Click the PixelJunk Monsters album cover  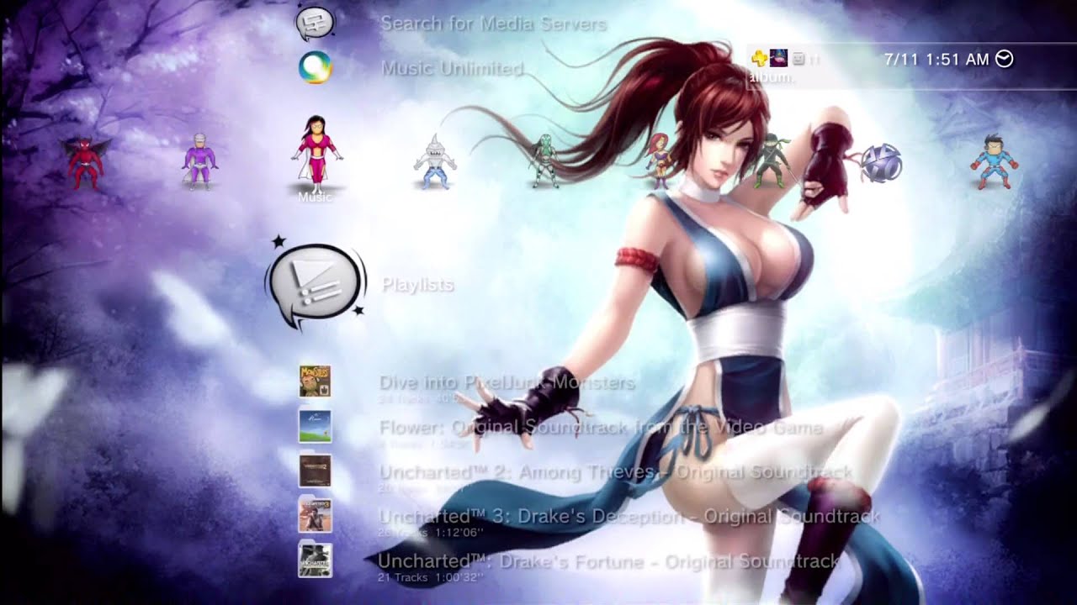316,381
